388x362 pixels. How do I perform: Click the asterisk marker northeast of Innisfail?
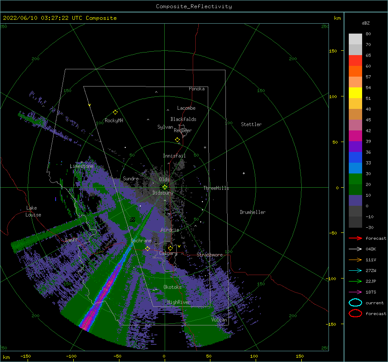[x=205, y=148]
